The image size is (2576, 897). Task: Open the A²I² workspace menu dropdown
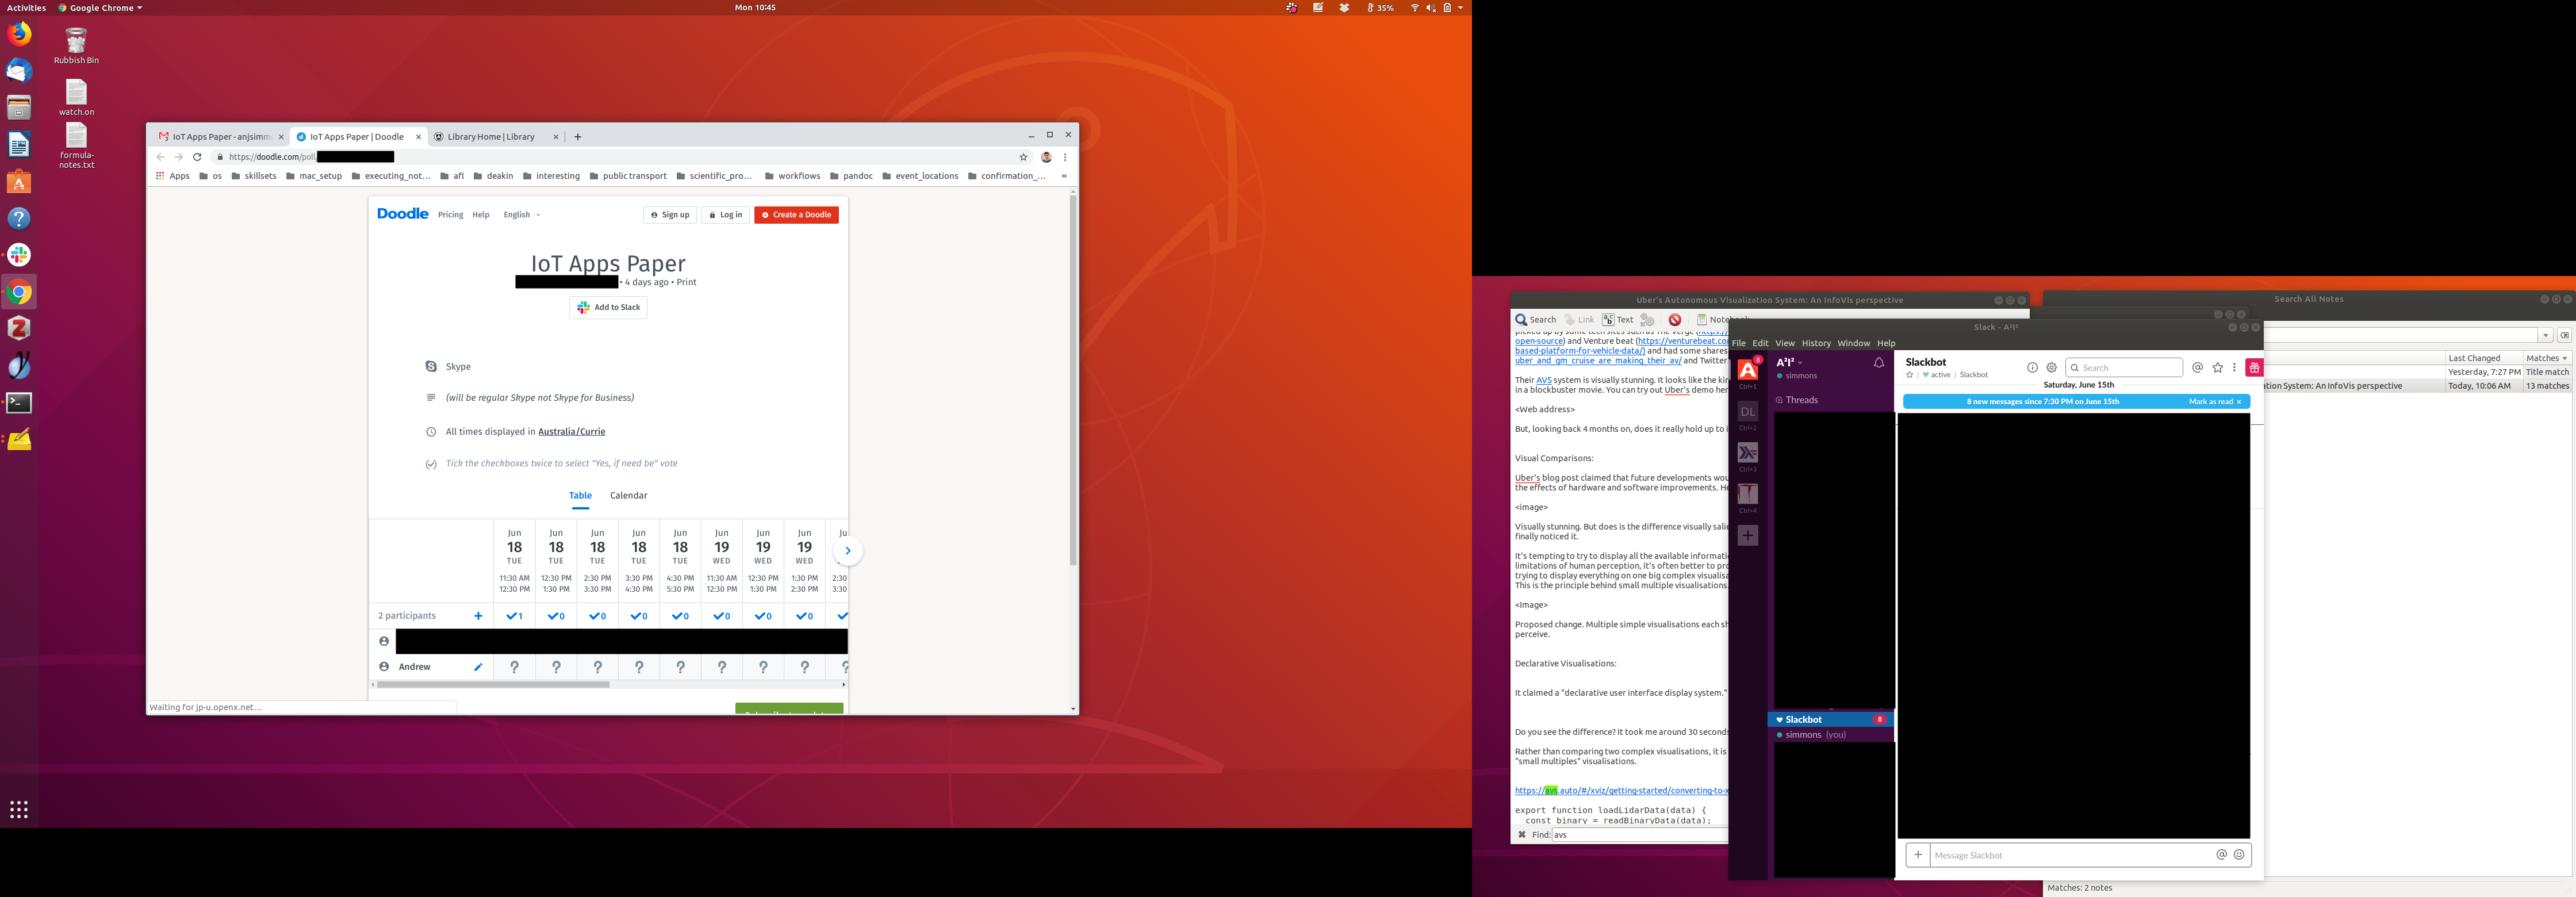coord(1789,363)
